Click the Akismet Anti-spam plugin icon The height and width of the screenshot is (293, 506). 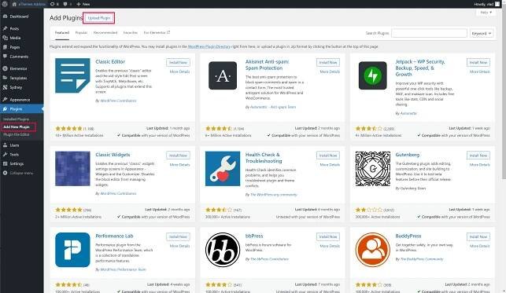click(x=223, y=75)
